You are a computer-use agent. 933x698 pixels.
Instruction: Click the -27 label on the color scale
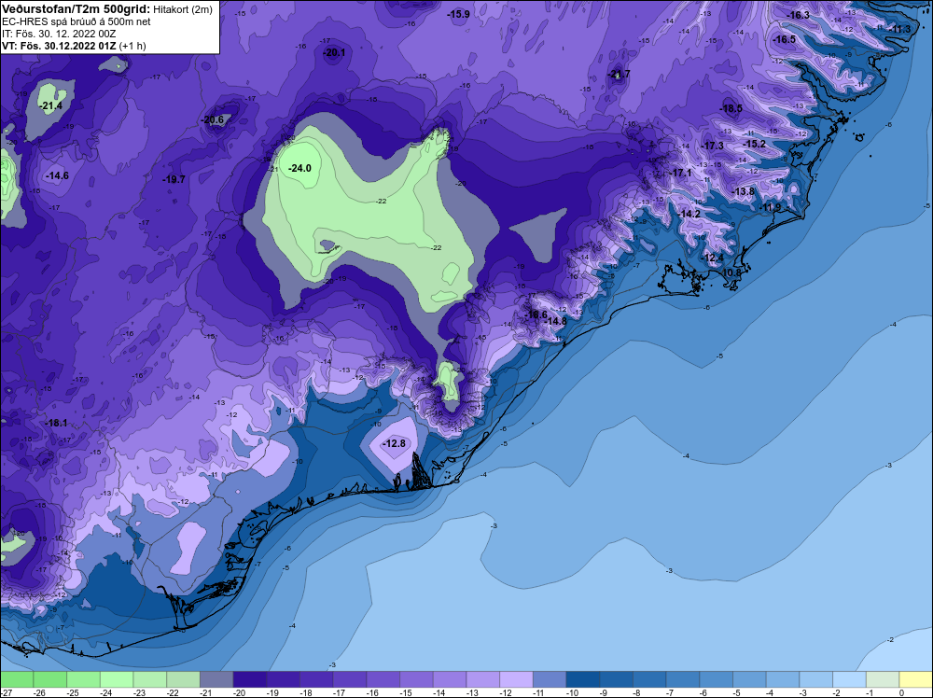5,692
